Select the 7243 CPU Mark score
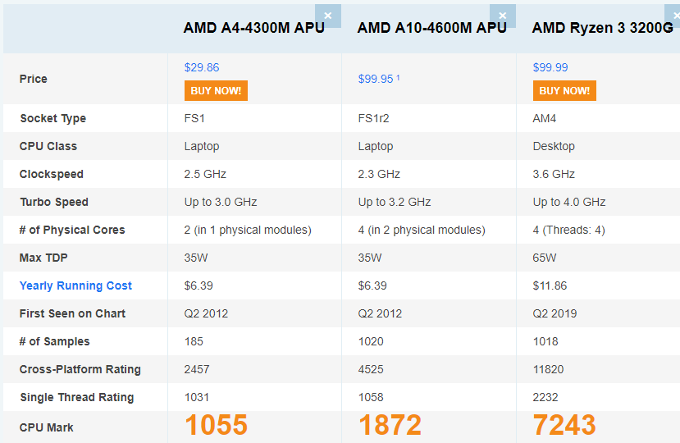 click(564, 425)
